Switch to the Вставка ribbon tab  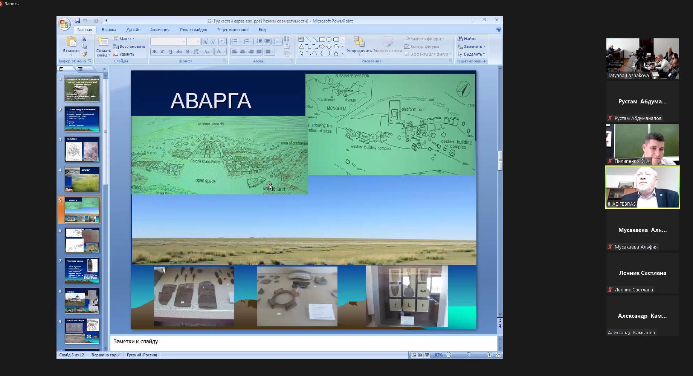[108, 30]
